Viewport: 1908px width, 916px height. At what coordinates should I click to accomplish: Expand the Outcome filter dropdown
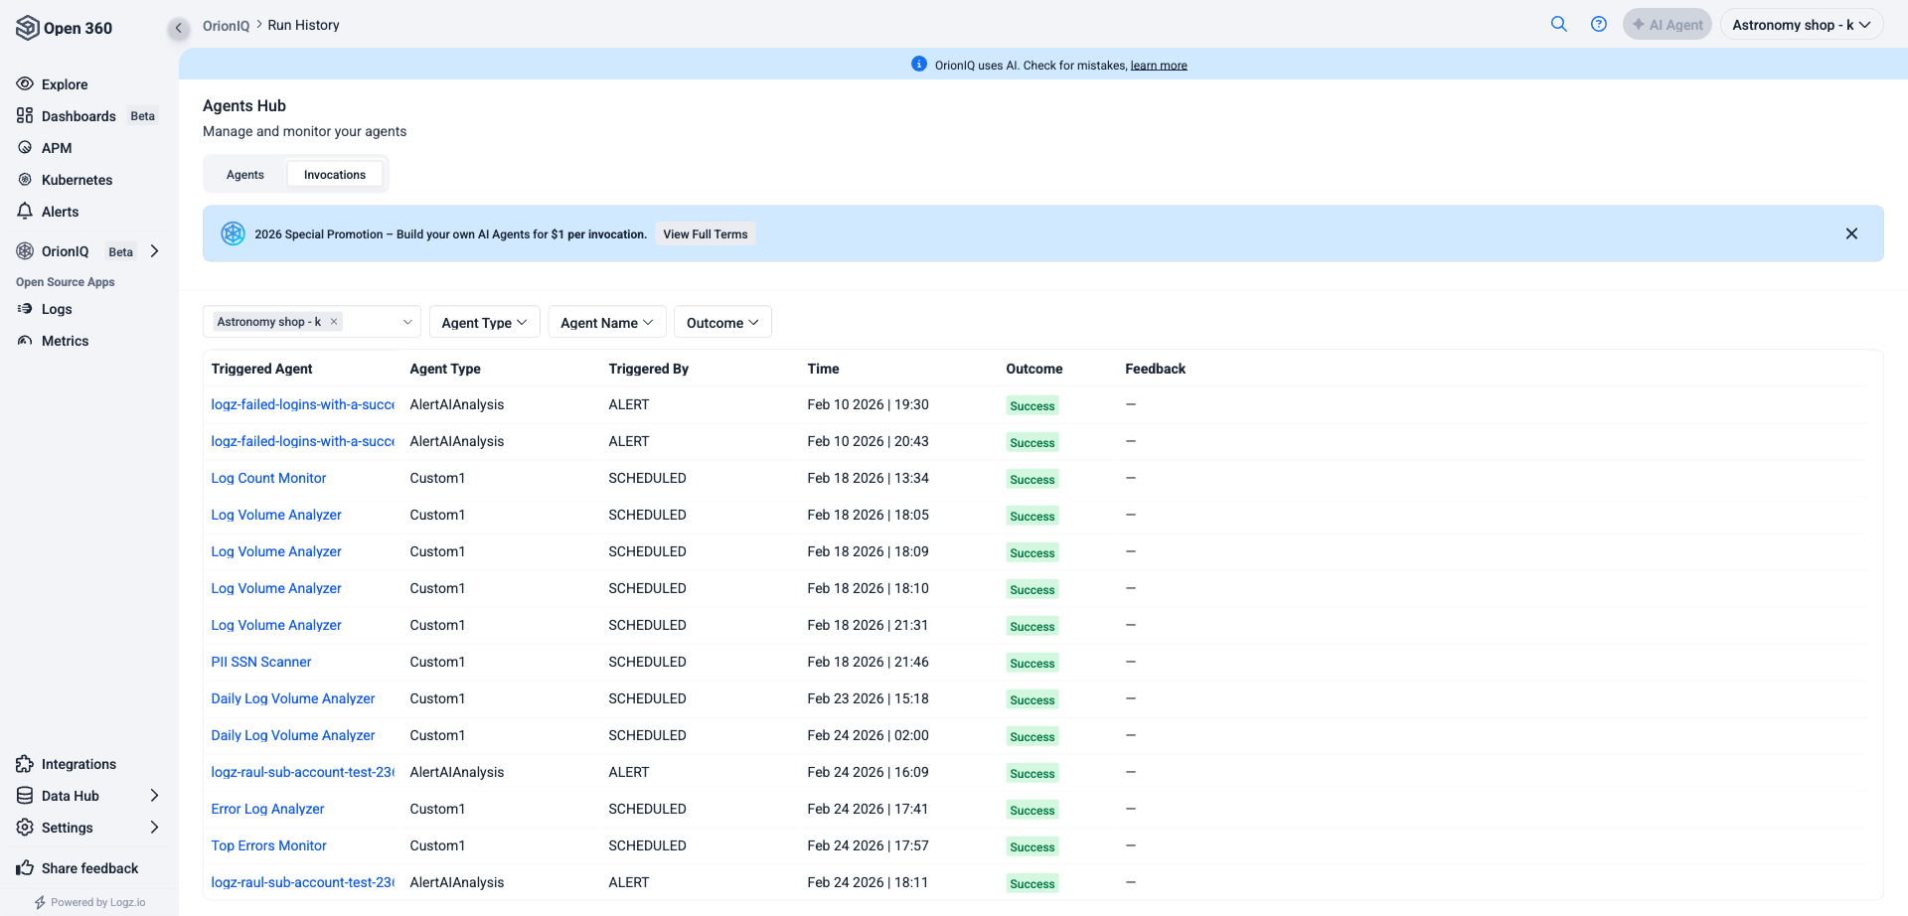click(x=722, y=322)
